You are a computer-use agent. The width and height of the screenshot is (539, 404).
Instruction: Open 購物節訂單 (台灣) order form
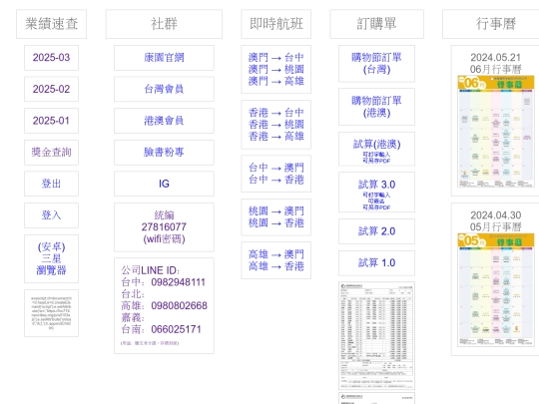[376, 64]
